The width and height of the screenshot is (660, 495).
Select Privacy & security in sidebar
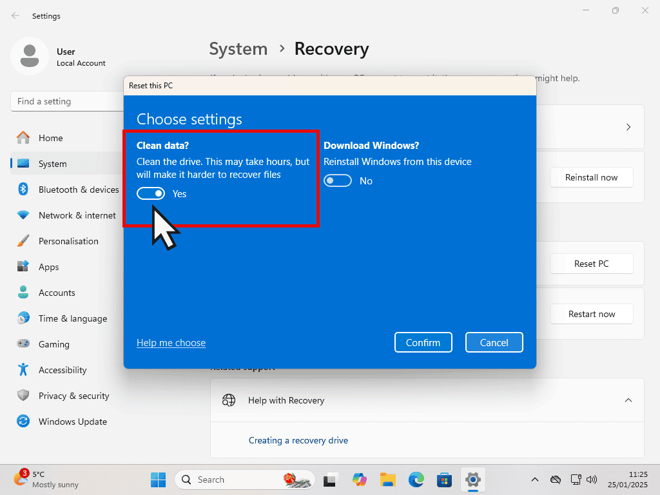73,396
